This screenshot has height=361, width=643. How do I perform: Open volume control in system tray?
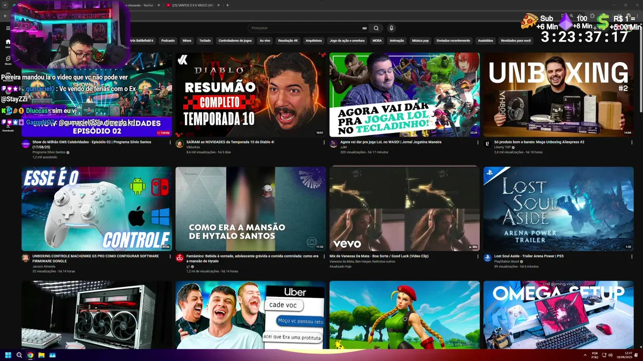point(611,355)
